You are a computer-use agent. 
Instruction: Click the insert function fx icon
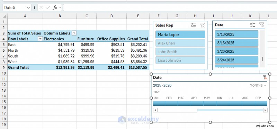click(x=55, y=7)
